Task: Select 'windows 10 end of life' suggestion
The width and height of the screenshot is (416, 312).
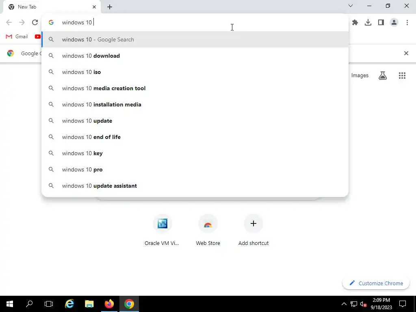Action: pos(195,137)
